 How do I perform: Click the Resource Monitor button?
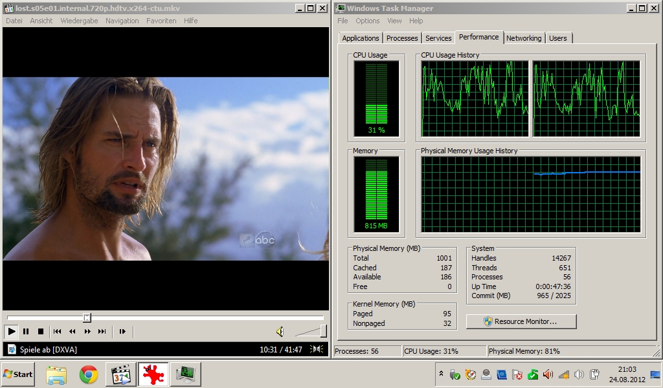(521, 321)
